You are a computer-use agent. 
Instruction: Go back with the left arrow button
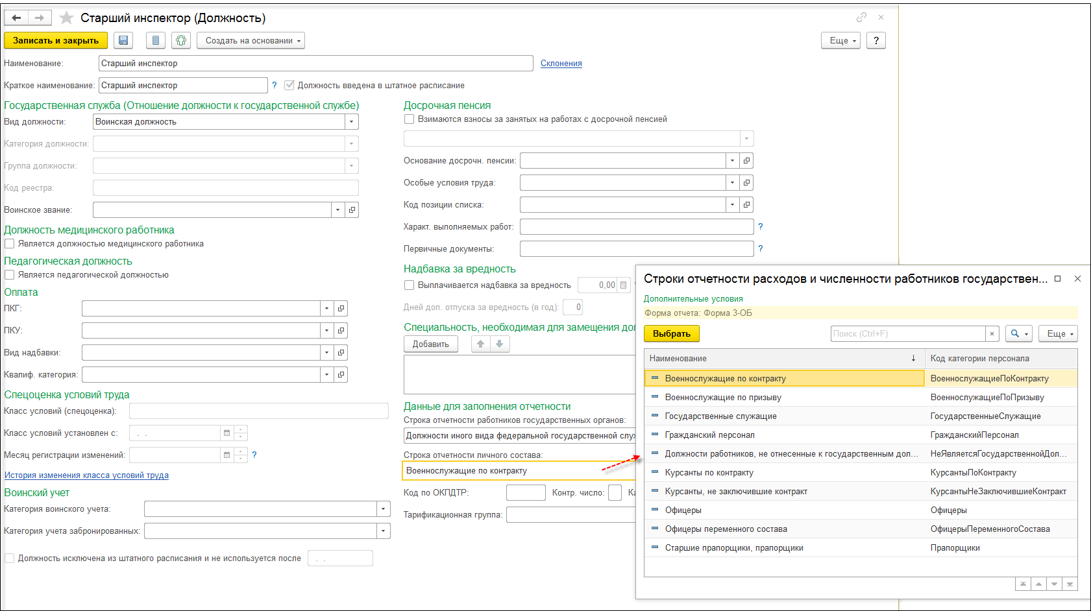(16, 18)
